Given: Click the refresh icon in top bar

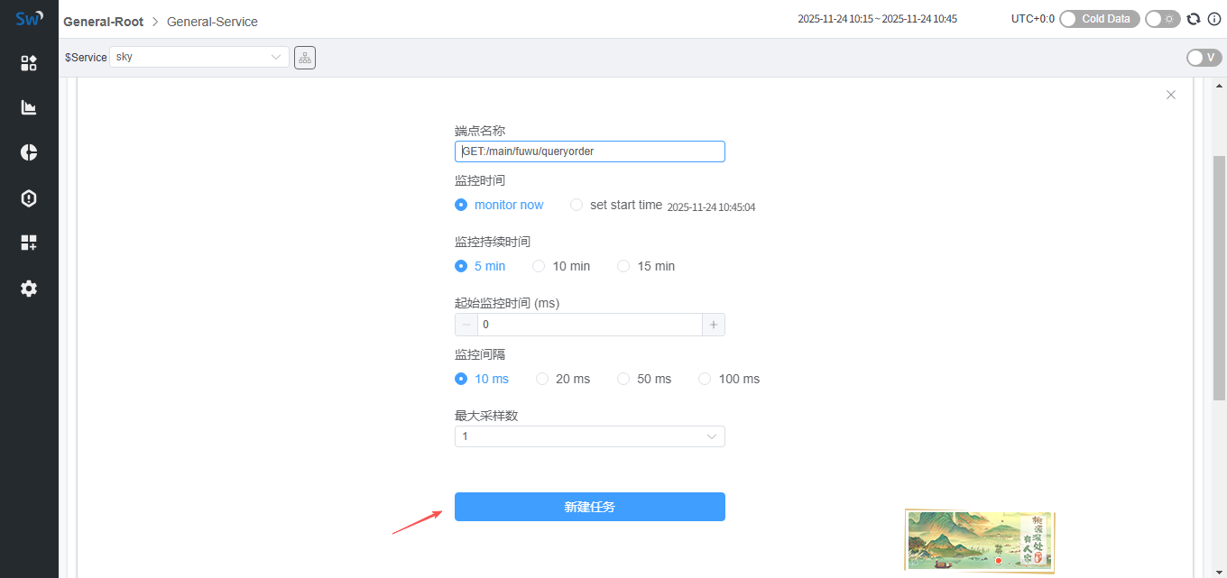Looking at the screenshot, I should pos(1194,19).
